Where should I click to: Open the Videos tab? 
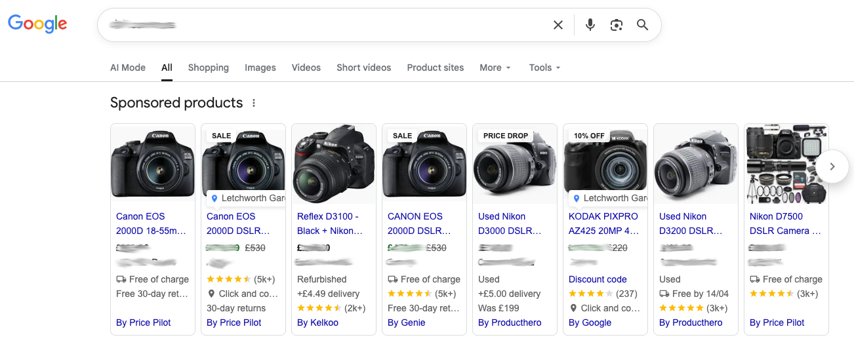(x=306, y=68)
